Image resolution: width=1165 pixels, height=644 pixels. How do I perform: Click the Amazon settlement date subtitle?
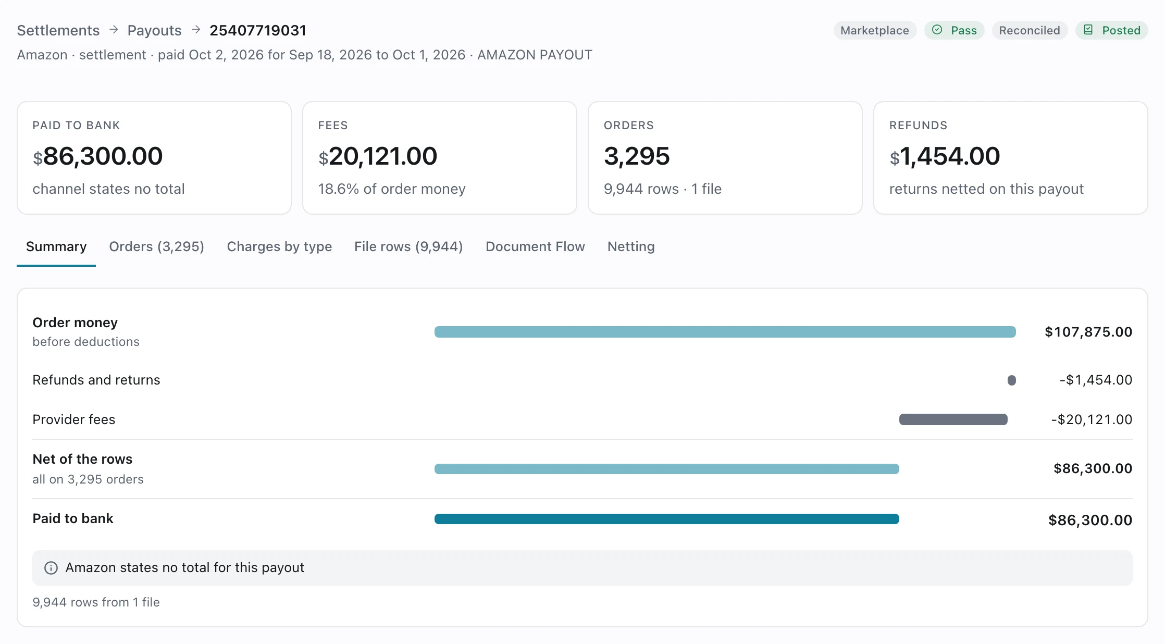coord(304,55)
